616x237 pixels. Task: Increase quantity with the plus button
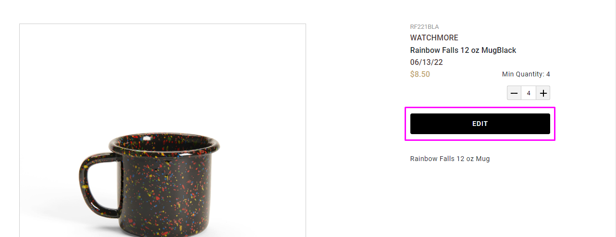coord(543,93)
